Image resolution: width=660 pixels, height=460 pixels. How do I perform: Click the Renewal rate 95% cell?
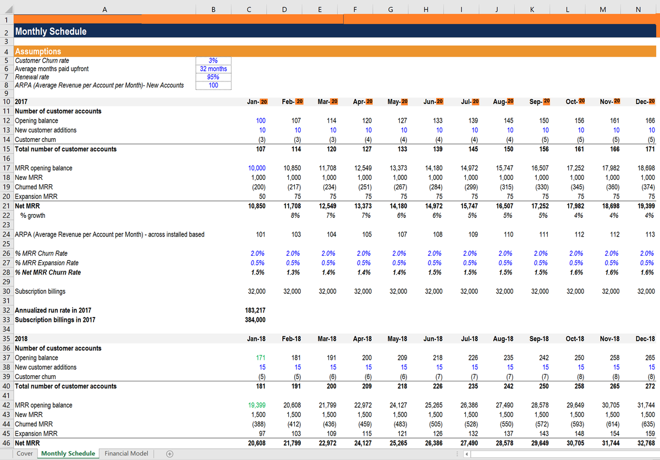click(x=213, y=77)
